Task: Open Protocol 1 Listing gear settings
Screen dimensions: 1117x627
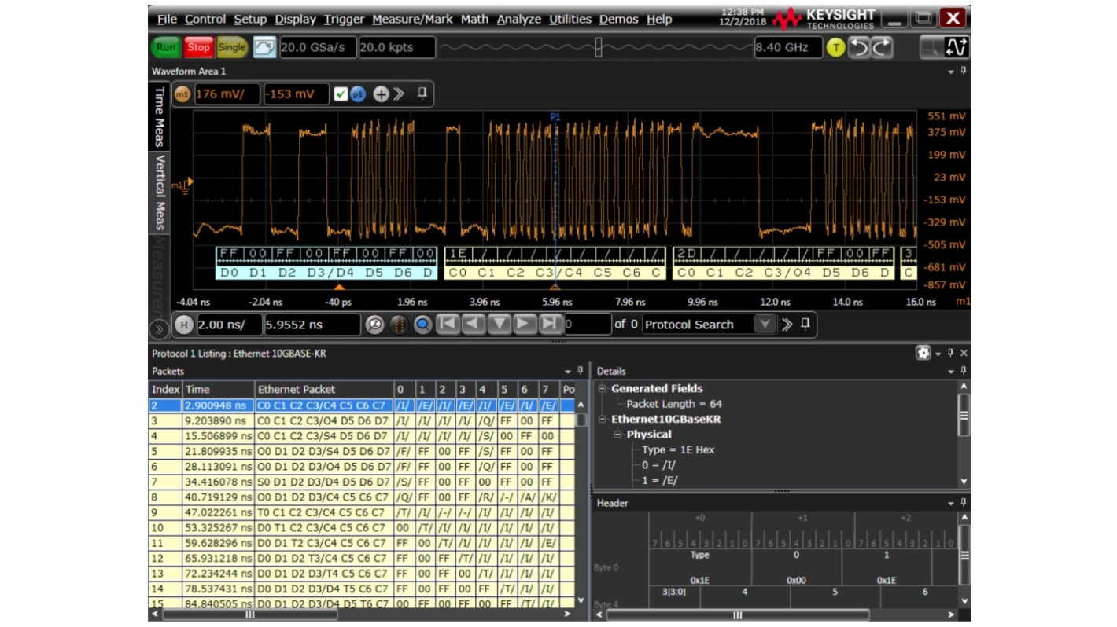Action: (x=923, y=353)
